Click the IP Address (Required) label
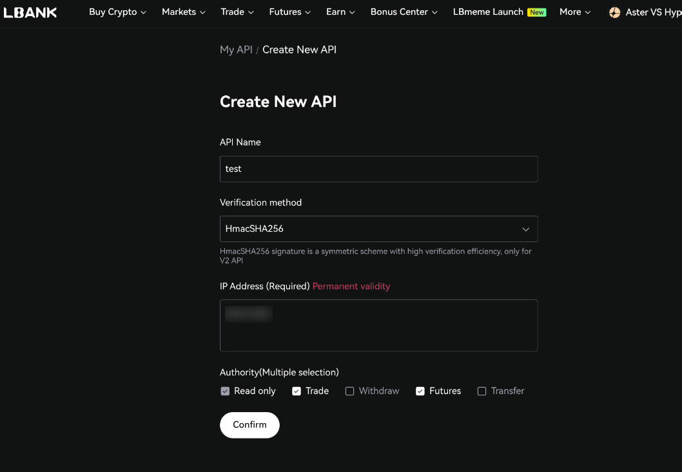 click(264, 287)
